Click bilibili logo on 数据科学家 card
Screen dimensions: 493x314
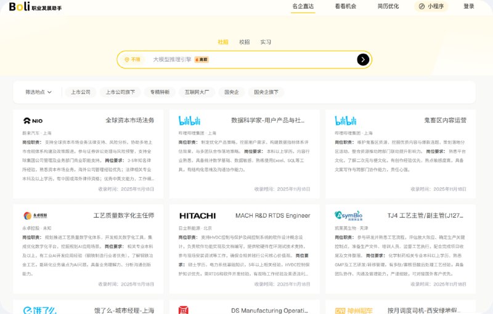pyautogui.click(x=189, y=120)
